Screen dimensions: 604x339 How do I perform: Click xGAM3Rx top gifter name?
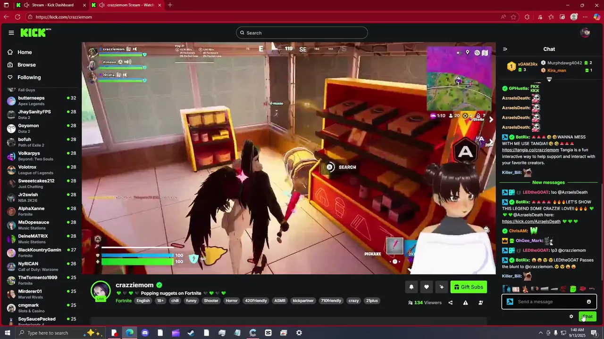[x=528, y=64]
